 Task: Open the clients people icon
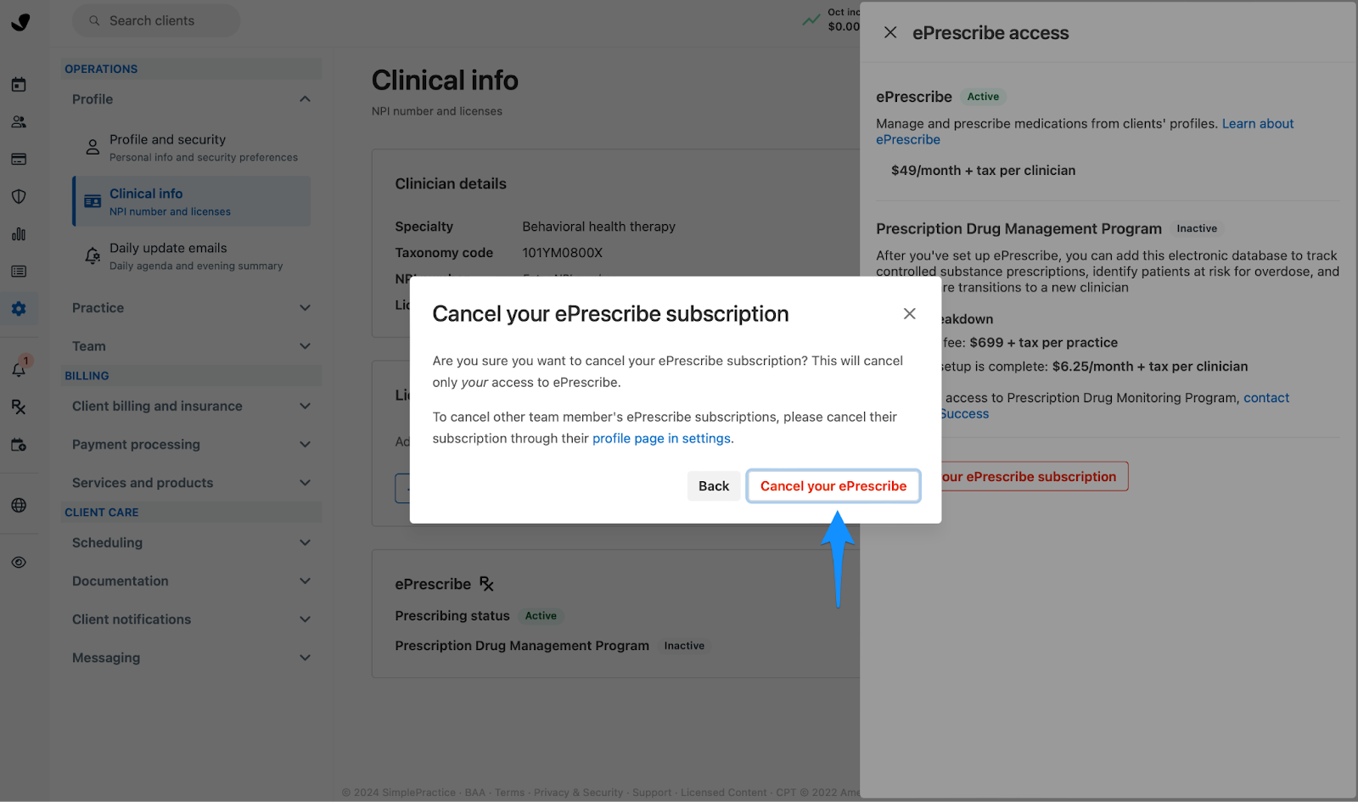click(19, 121)
